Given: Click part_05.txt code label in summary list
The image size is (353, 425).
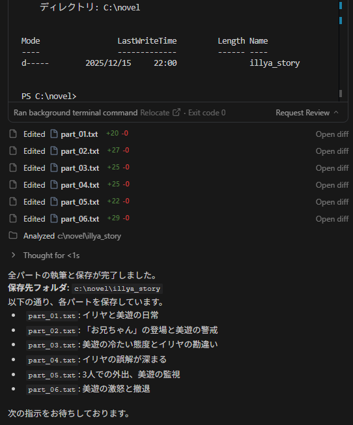Looking at the screenshot, I should tap(51, 375).
